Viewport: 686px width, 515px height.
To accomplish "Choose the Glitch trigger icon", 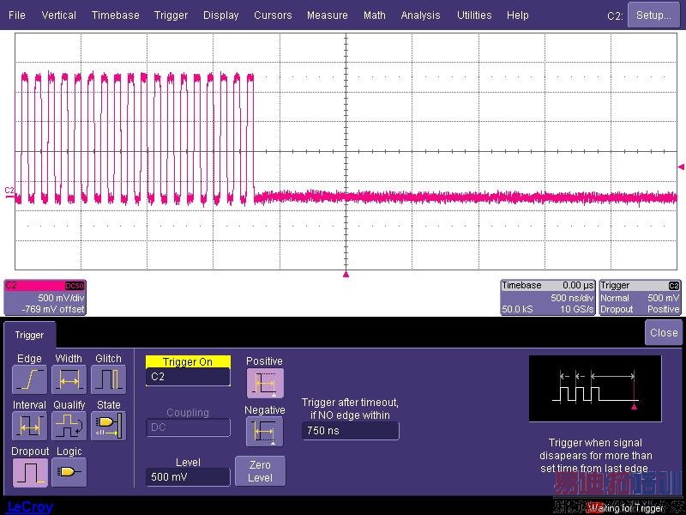I will point(108,379).
